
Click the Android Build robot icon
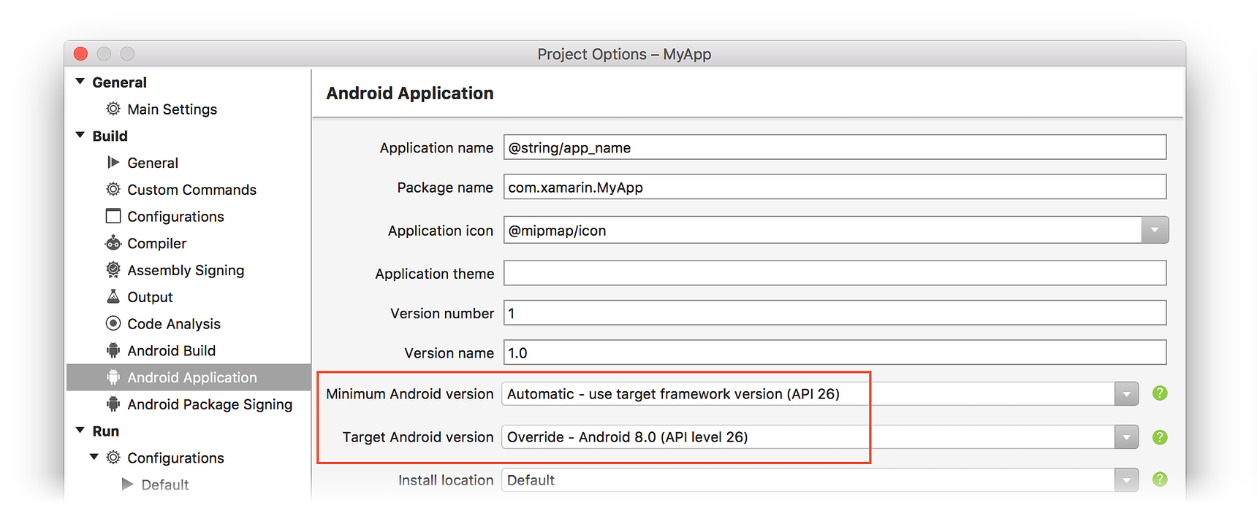(113, 350)
